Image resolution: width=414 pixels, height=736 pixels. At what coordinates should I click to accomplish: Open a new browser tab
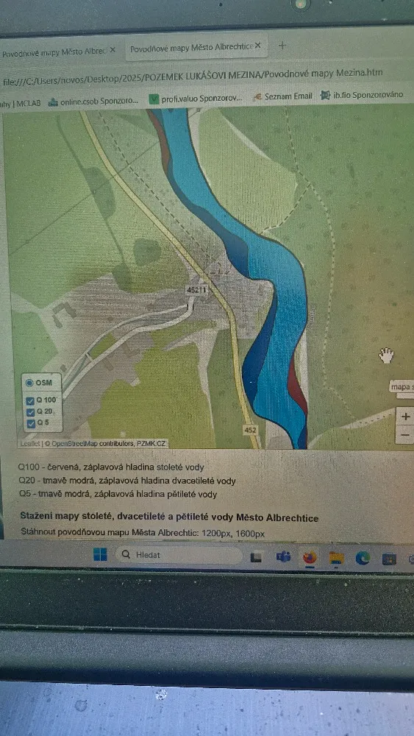(x=282, y=45)
